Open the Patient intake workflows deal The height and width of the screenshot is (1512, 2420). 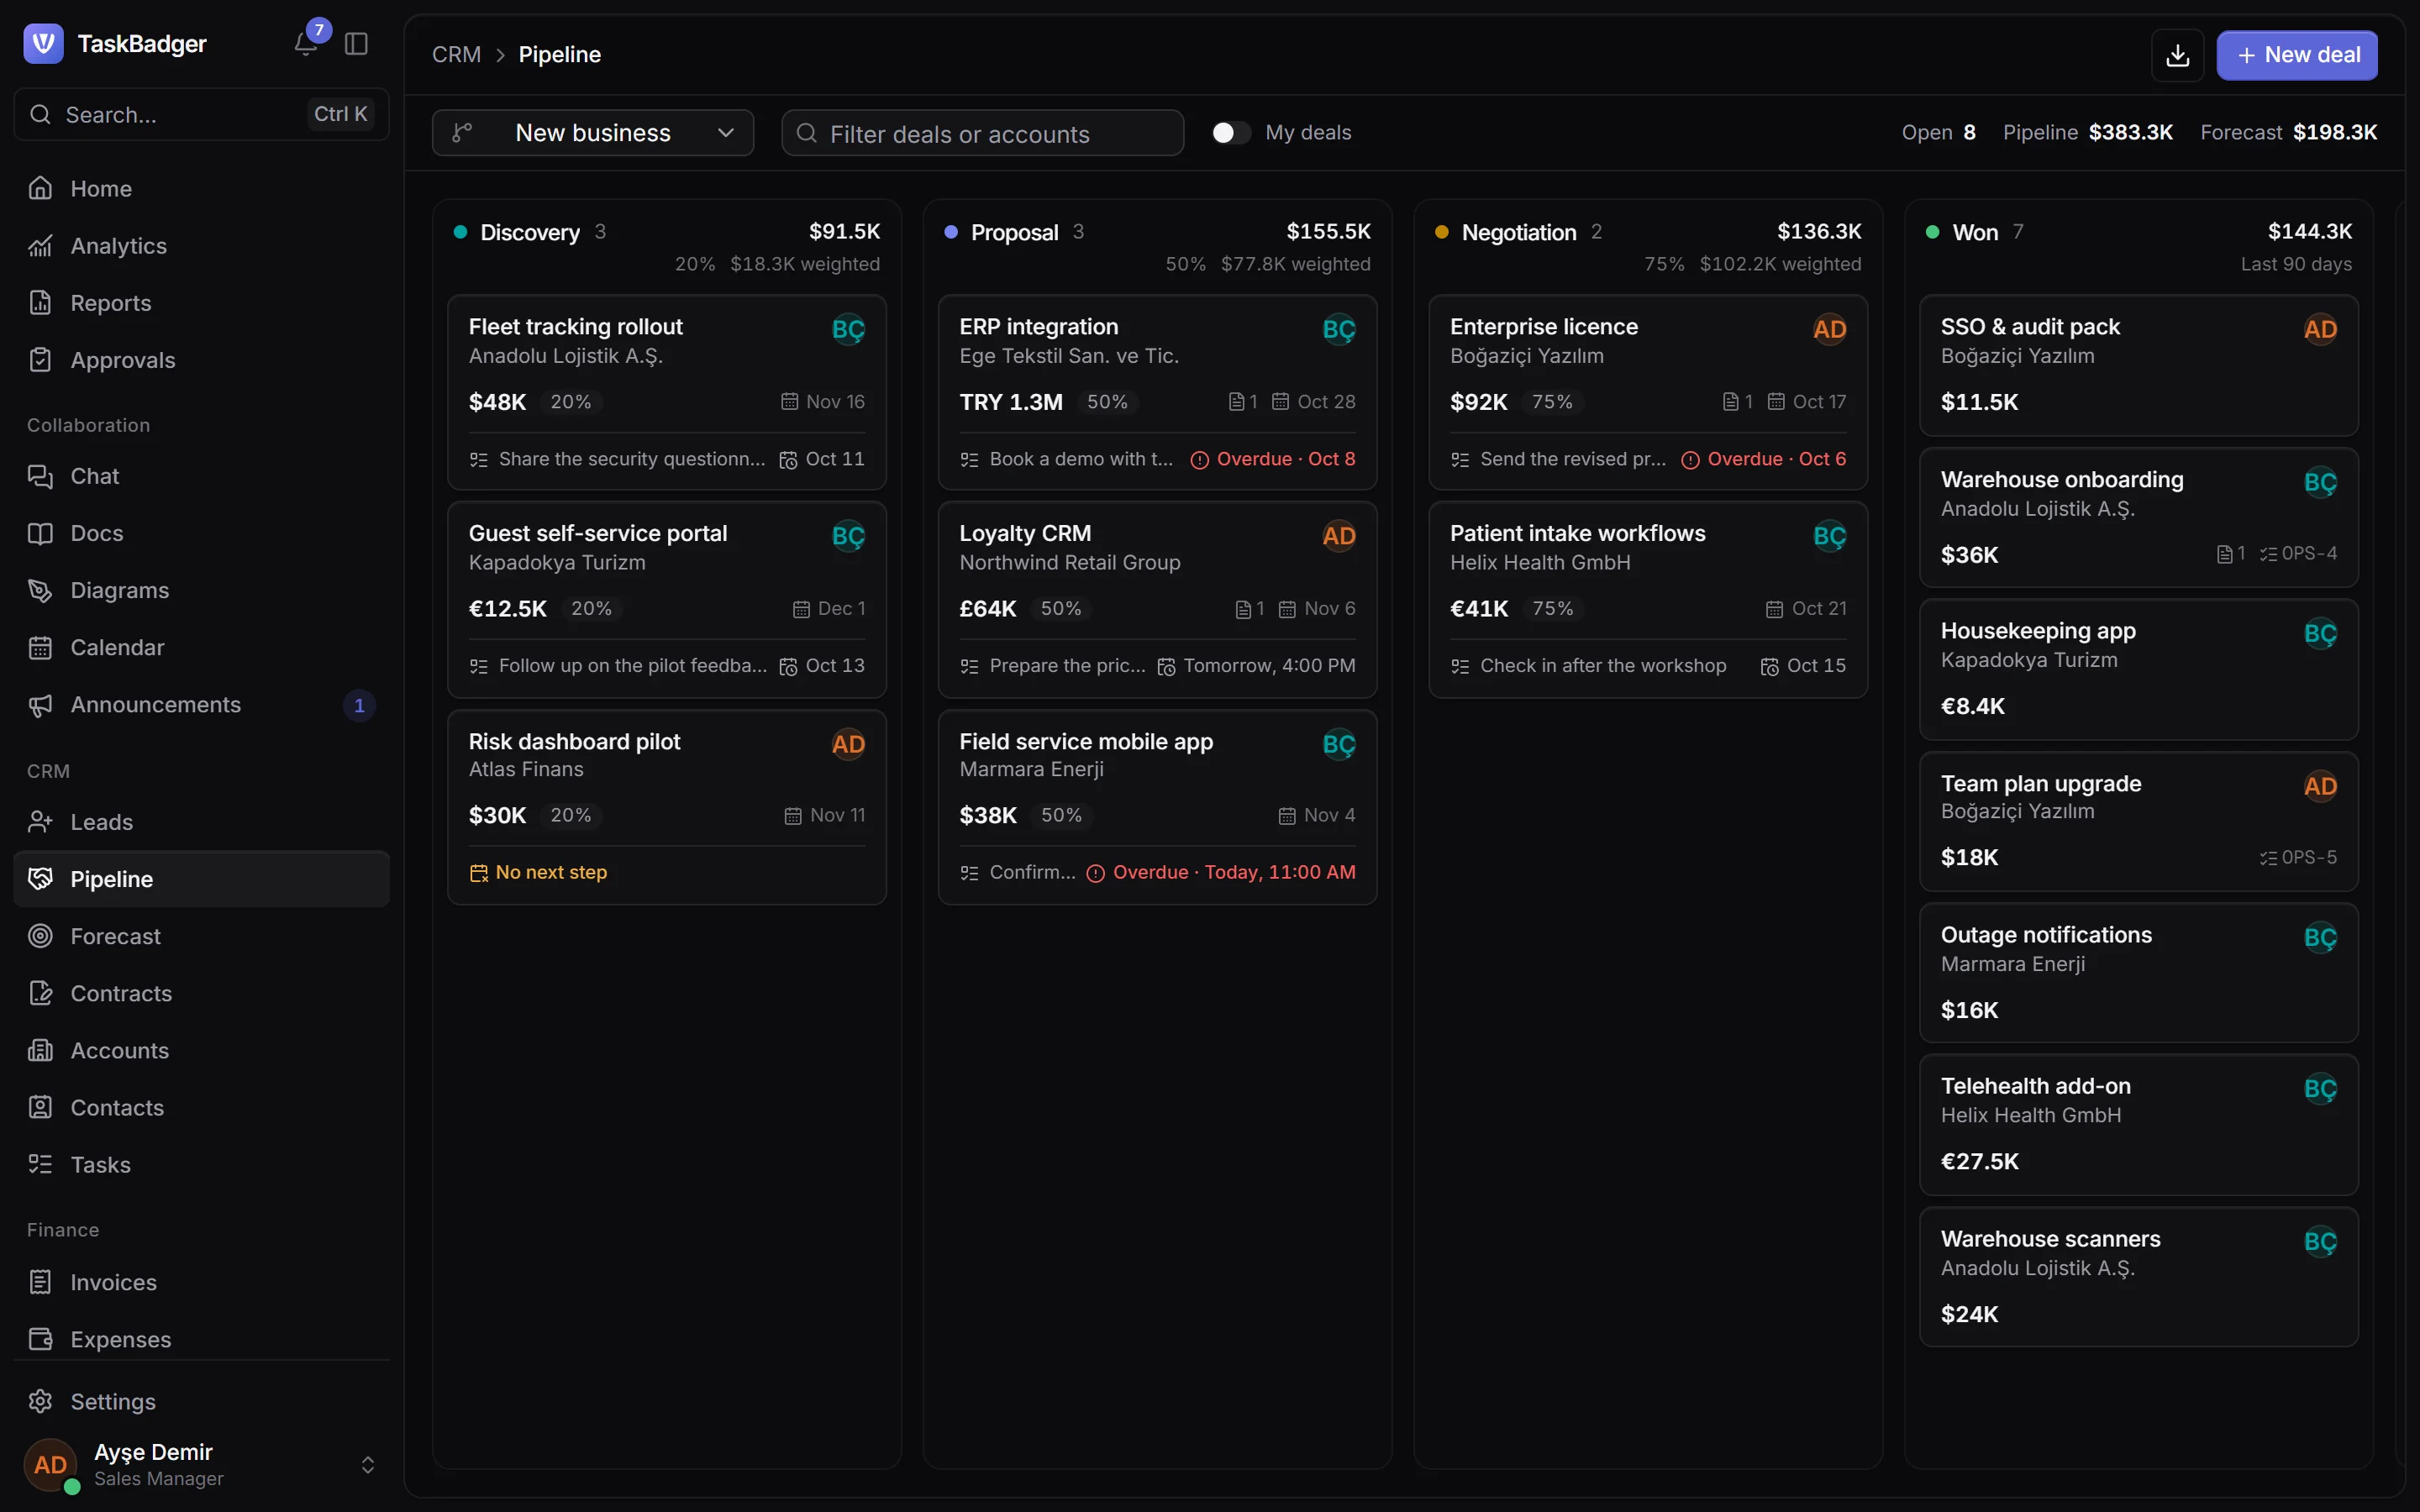tap(1648, 599)
